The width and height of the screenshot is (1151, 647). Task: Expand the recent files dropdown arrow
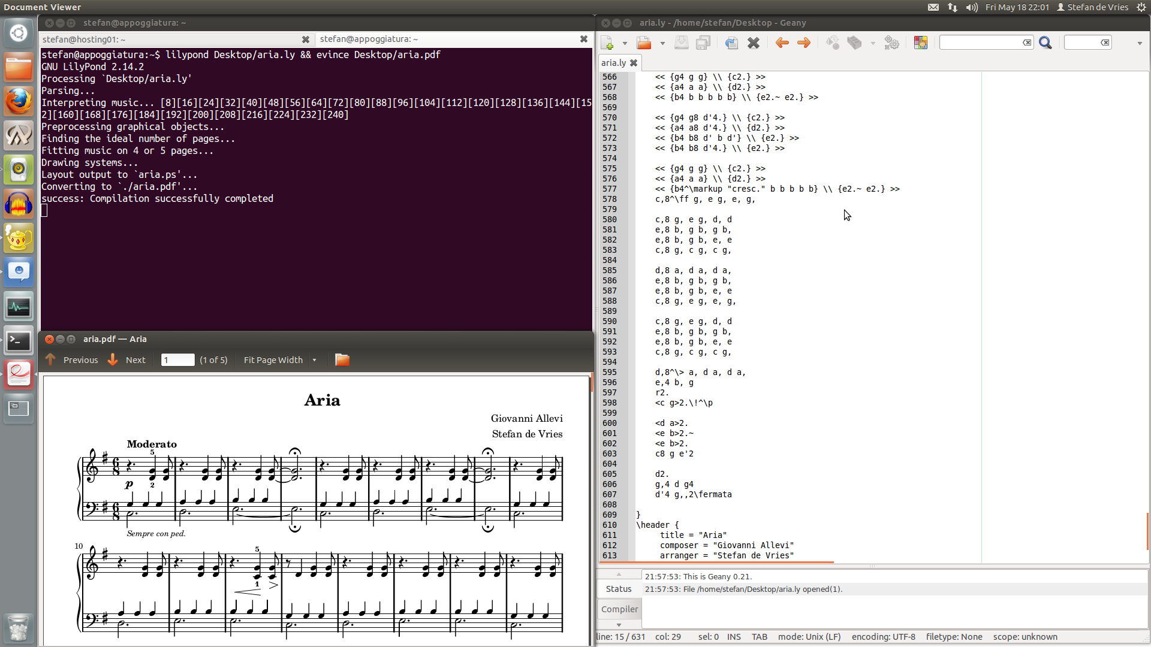(x=662, y=43)
